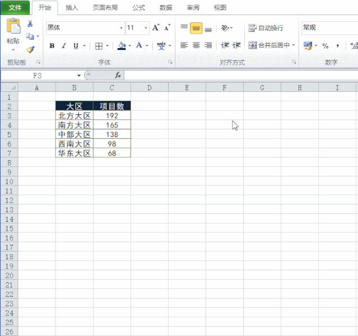Open the underline style dropdown arrow
Viewport: 358px width, 336px height.
point(84,46)
